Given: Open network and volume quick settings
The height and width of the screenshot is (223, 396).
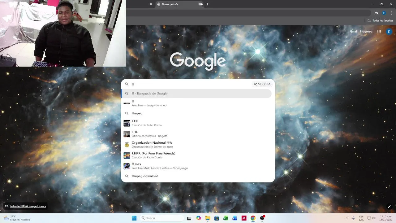Looking at the screenshot, I should (x=371, y=218).
